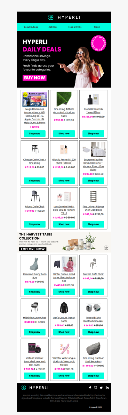
Task: Go to Food & Drinks category
Action: tap(75, 27)
